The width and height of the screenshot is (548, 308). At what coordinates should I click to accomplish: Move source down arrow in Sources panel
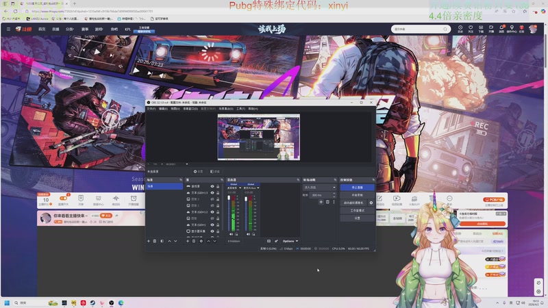pyautogui.click(x=214, y=241)
